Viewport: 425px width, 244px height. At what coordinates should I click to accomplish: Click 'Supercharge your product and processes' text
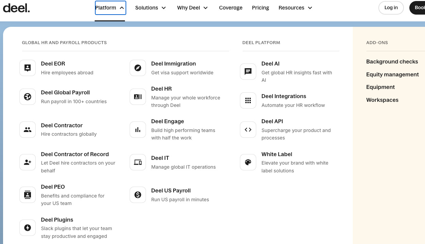click(296, 134)
